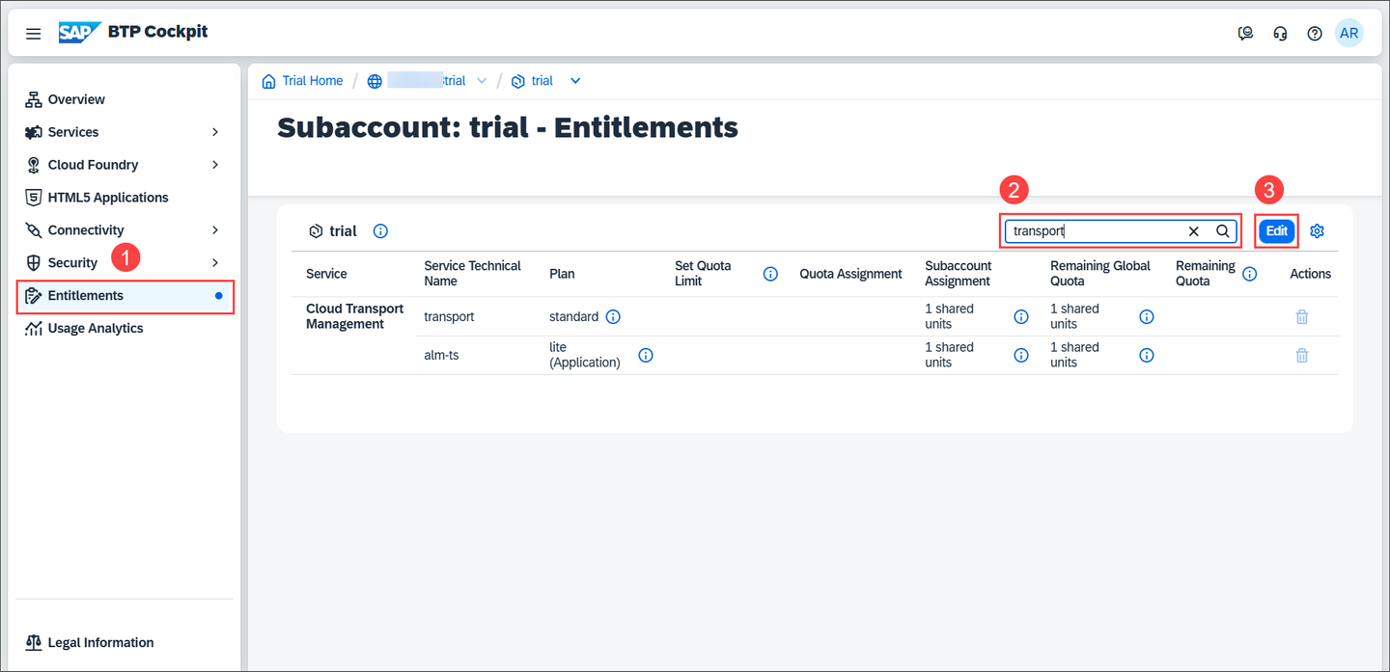
Task: Click the Actions column header
Action: [1310, 274]
